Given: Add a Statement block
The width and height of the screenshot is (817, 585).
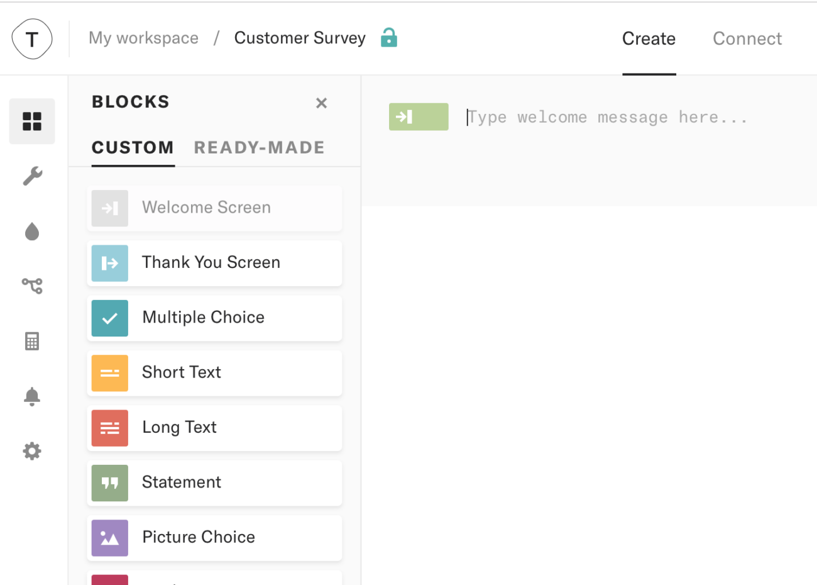Looking at the screenshot, I should click(x=214, y=483).
